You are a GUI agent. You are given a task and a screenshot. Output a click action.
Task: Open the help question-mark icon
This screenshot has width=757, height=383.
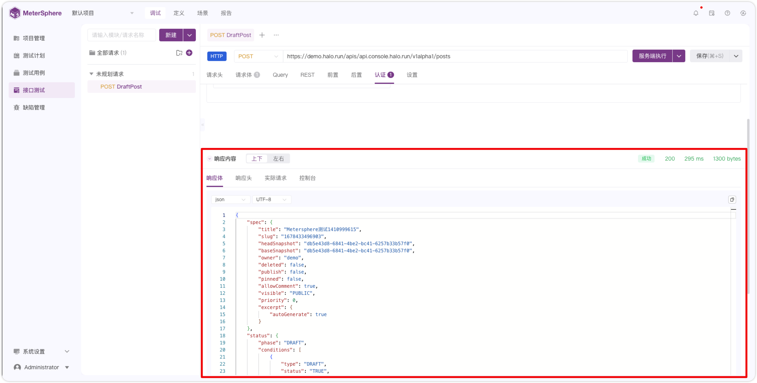727,13
